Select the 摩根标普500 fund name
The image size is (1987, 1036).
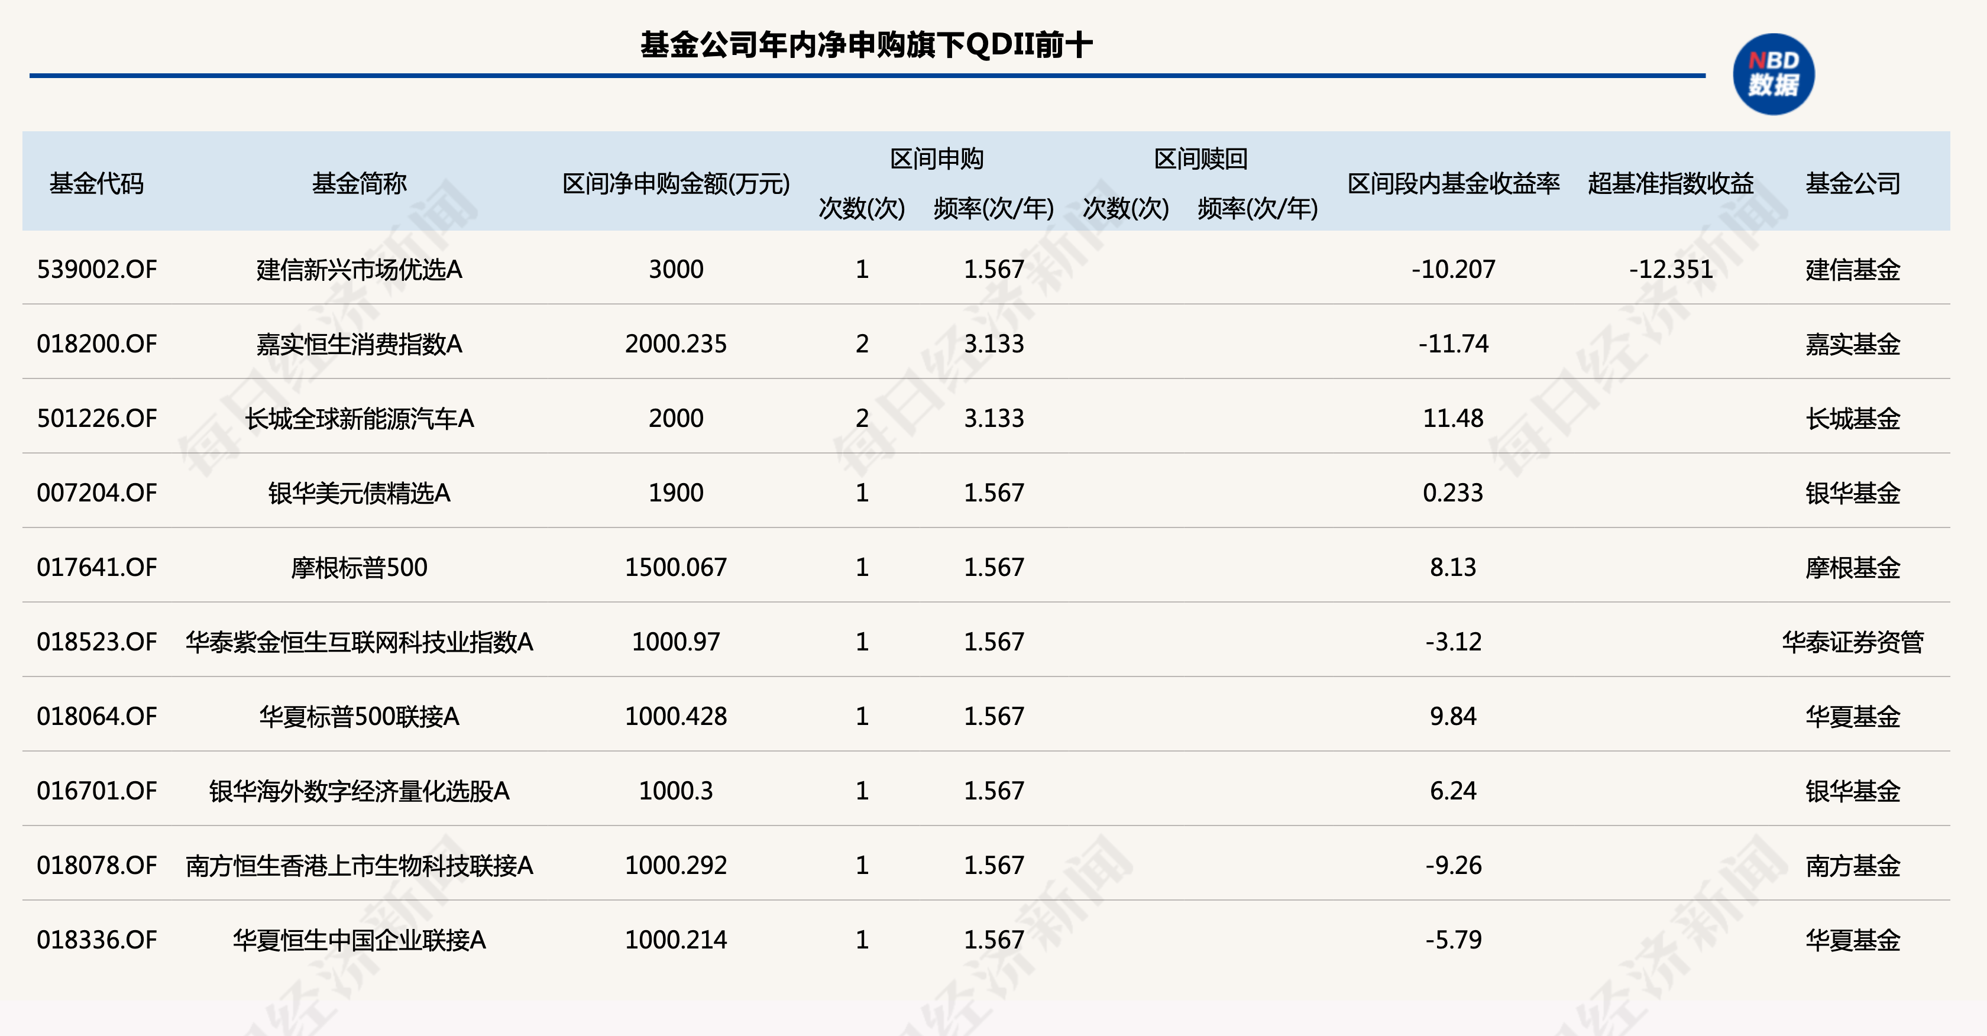point(359,568)
